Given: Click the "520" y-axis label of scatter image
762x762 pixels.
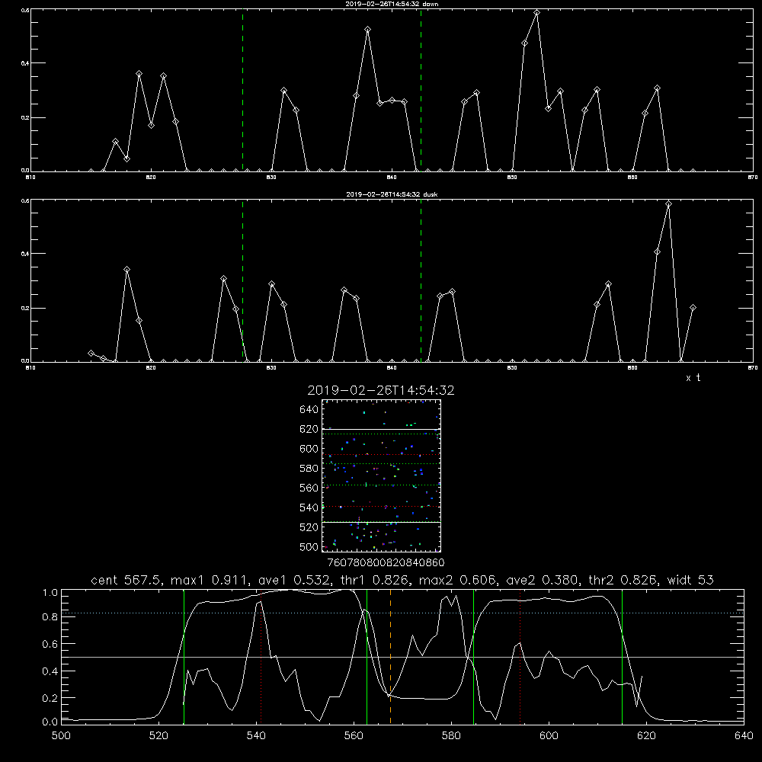Looking at the screenshot, I should tap(309, 527).
